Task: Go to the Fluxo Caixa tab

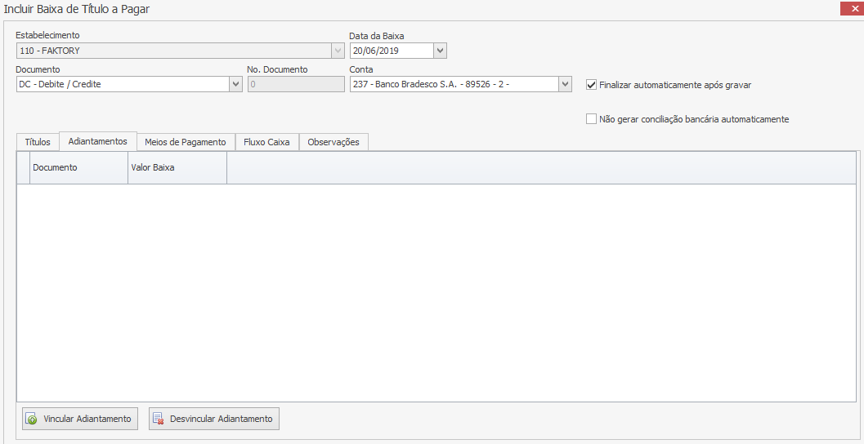Action: 266,142
